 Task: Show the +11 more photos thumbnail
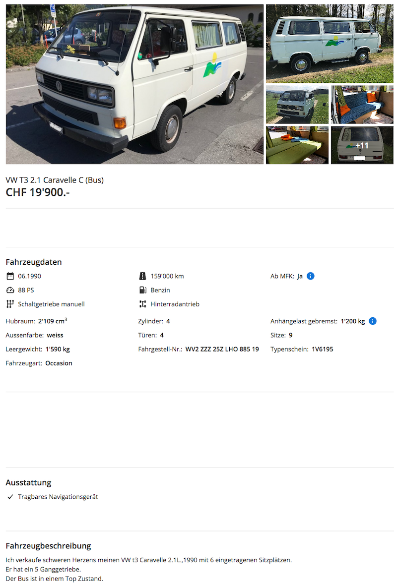pos(362,145)
